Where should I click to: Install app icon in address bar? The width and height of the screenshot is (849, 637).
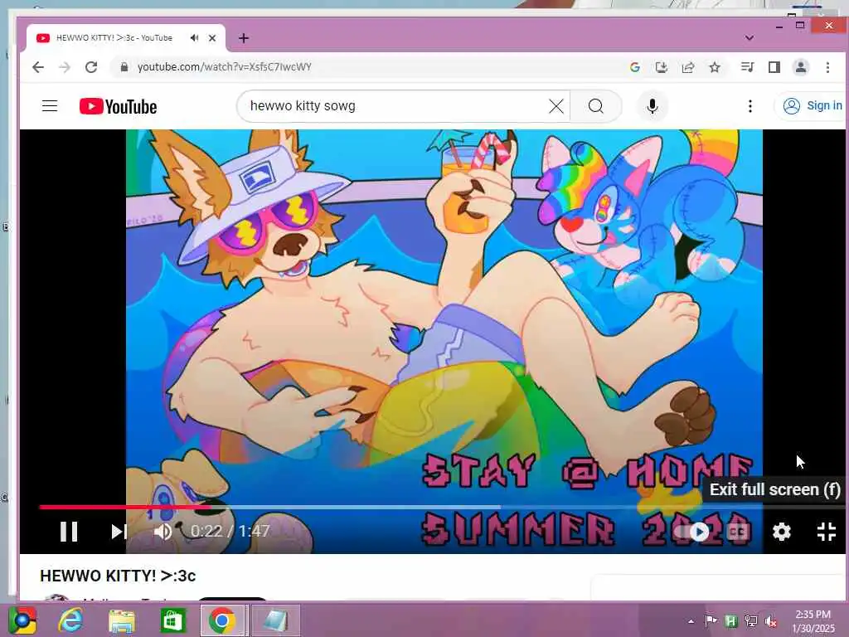point(661,67)
